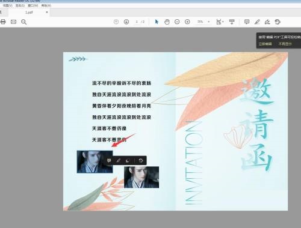Screen dimensions: 301x228
Task: Open the Fill & Sign tool
Action: click(x=267, y=22)
